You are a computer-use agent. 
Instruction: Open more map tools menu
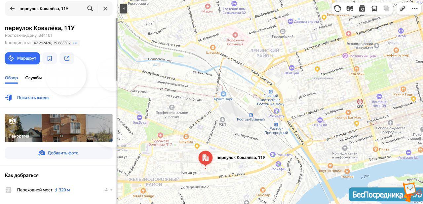[x=415, y=9]
